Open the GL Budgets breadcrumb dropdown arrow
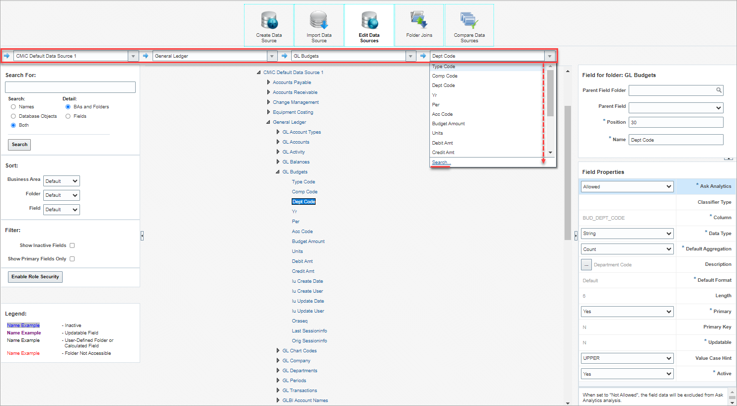 (x=410, y=56)
